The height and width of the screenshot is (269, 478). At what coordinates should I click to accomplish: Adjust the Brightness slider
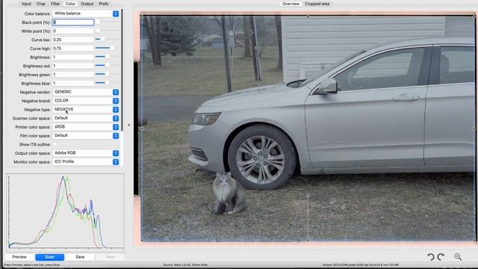107,57
